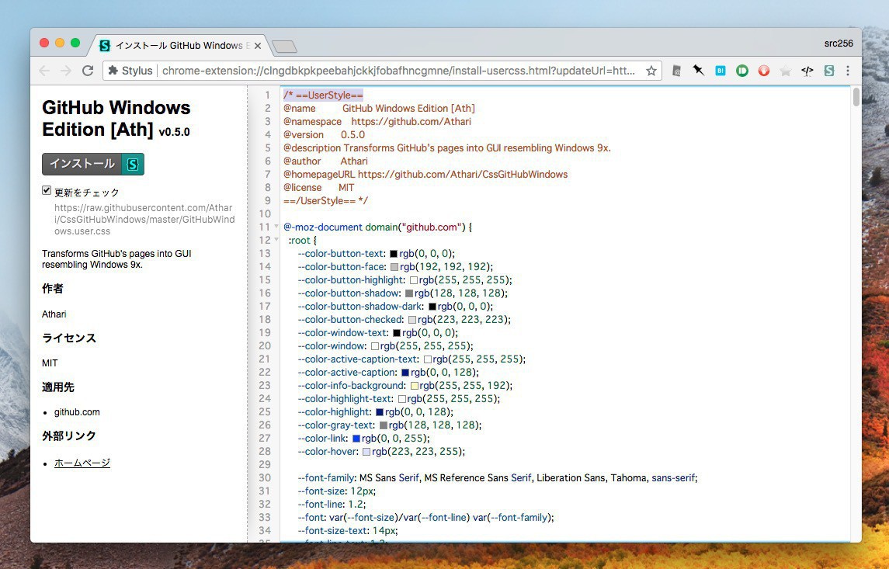The width and height of the screenshot is (889, 569).
Task: Click the --color-info-background yellow swatch
Action: click(x=415, y=386)
